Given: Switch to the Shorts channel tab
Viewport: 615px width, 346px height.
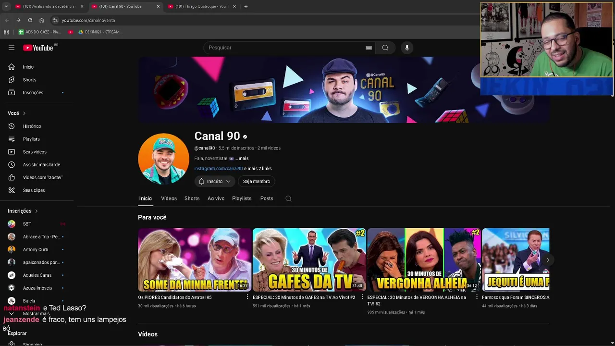Looking at the screenshot, I should (192, 198).
